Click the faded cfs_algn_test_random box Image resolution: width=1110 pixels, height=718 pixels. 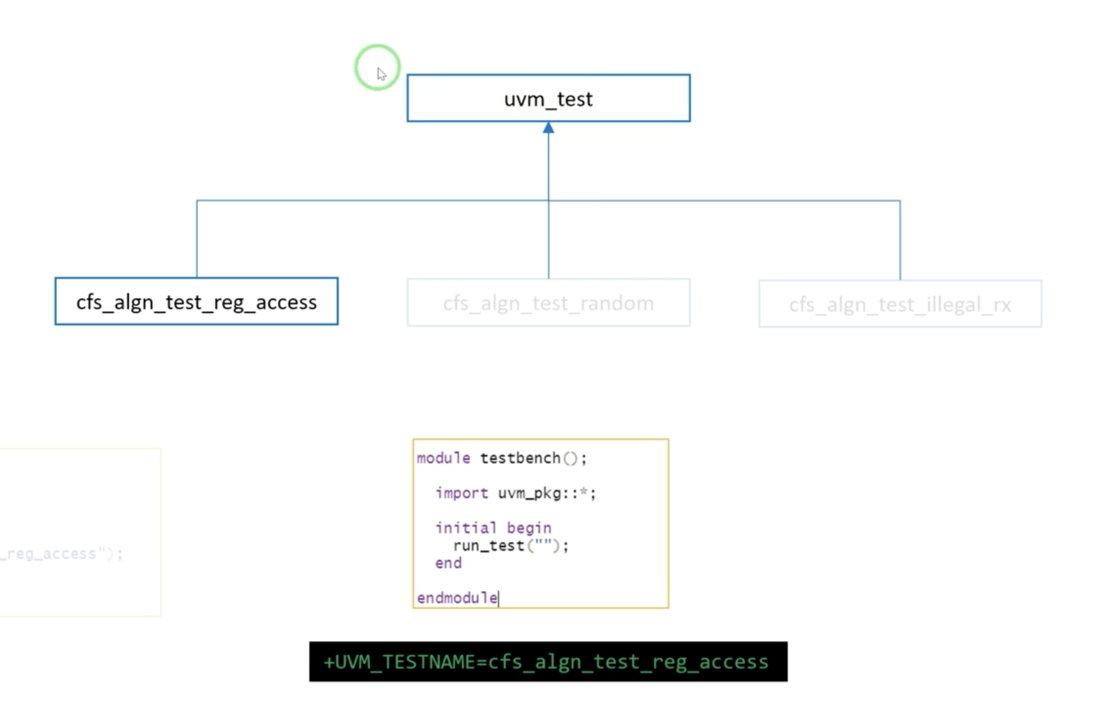pos(548,303)
